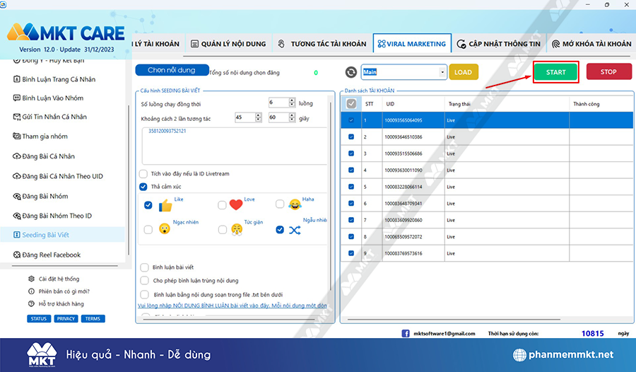Uncheck the Like reaction checkbox
This screenshot has height=372, width=636.
click(x=148, y=205)
